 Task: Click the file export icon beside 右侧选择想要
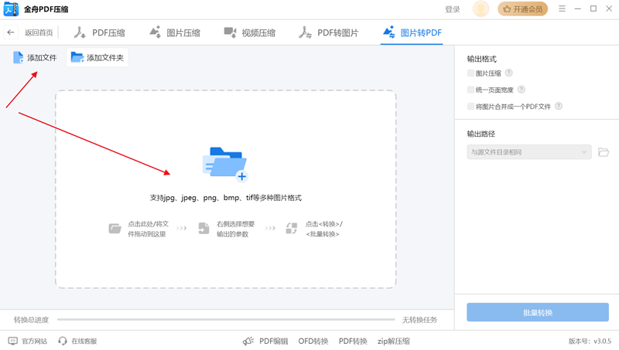[x=203, y=228]
